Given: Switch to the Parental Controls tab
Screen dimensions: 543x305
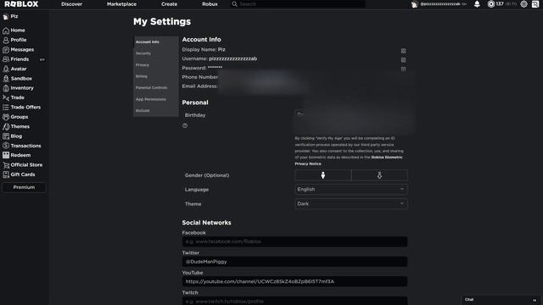Looking at the screenshot, I should pyautogui.click(x=156, y=87).
